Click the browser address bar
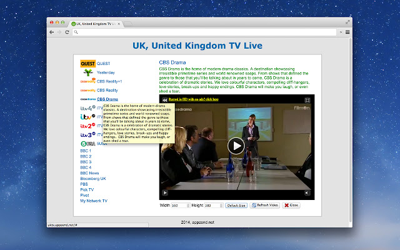The height and width of the screenshot is (250, 400). (x=204, y=32)
